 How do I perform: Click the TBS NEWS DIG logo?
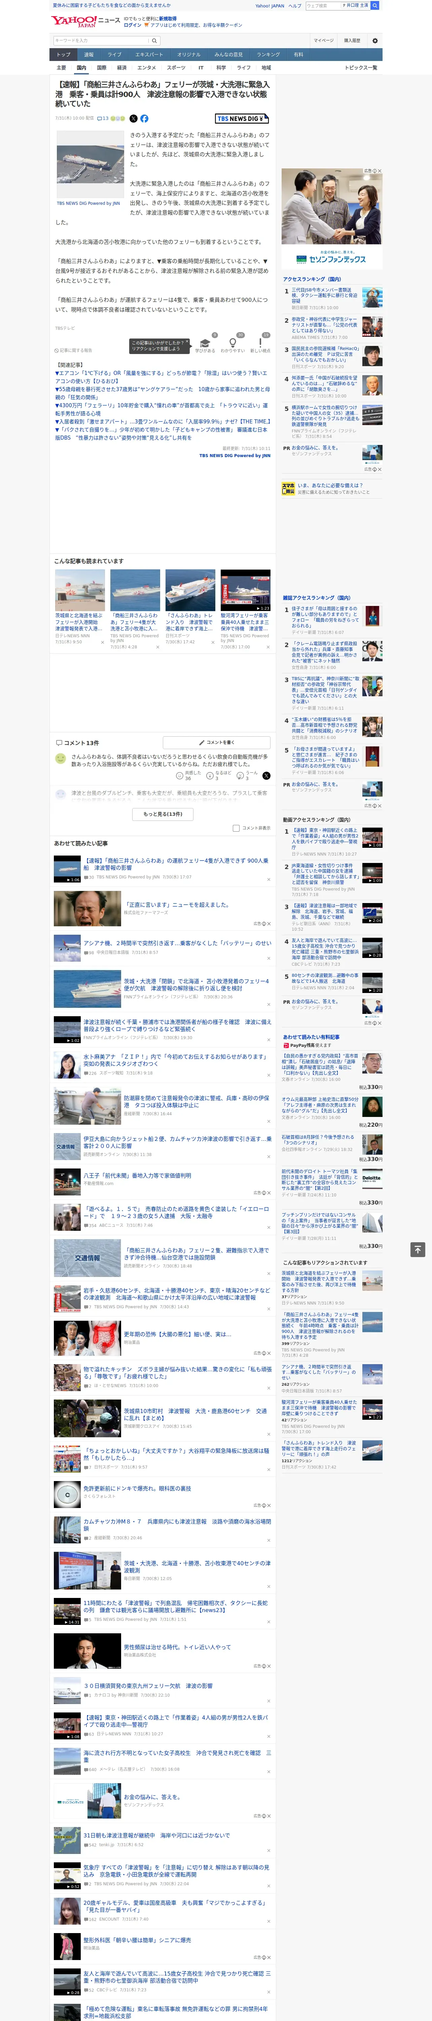pos(242,119)
